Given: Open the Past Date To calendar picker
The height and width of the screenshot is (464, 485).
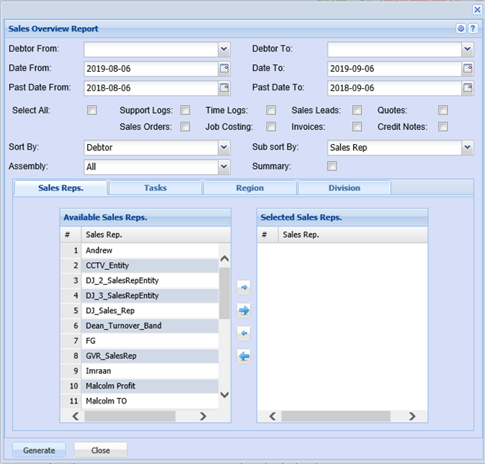Looking at the screenshot, I should click(468, 88).
